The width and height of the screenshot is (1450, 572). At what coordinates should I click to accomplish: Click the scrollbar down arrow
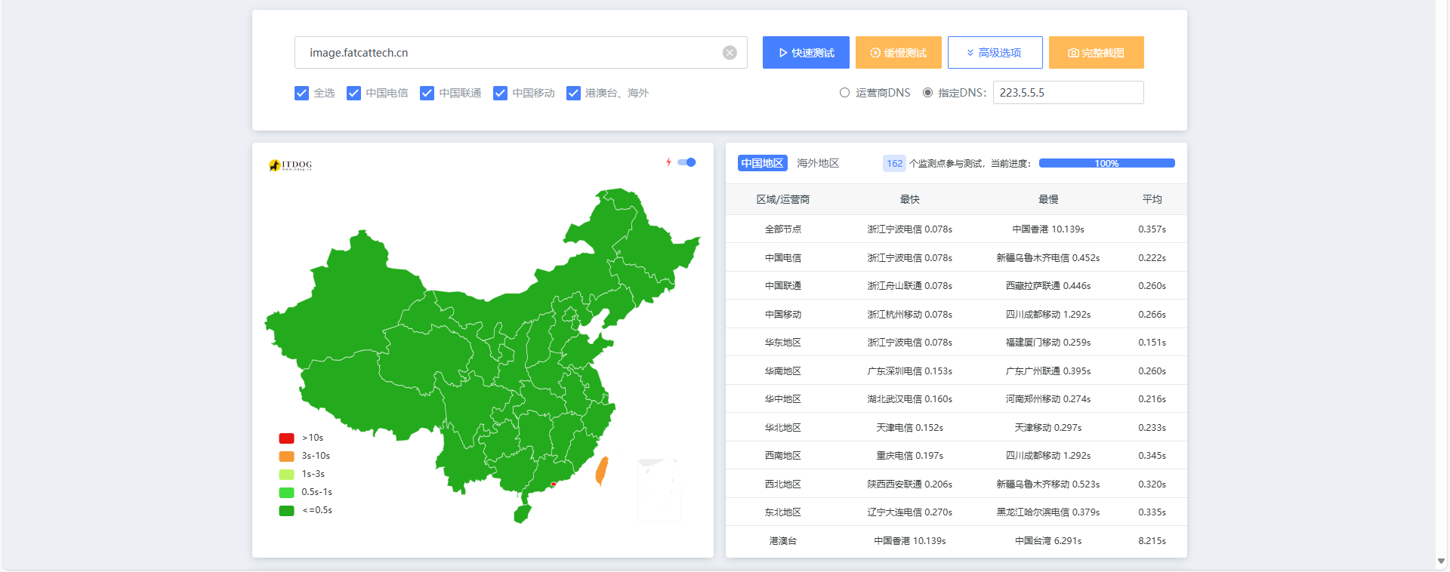(1441, 561)
